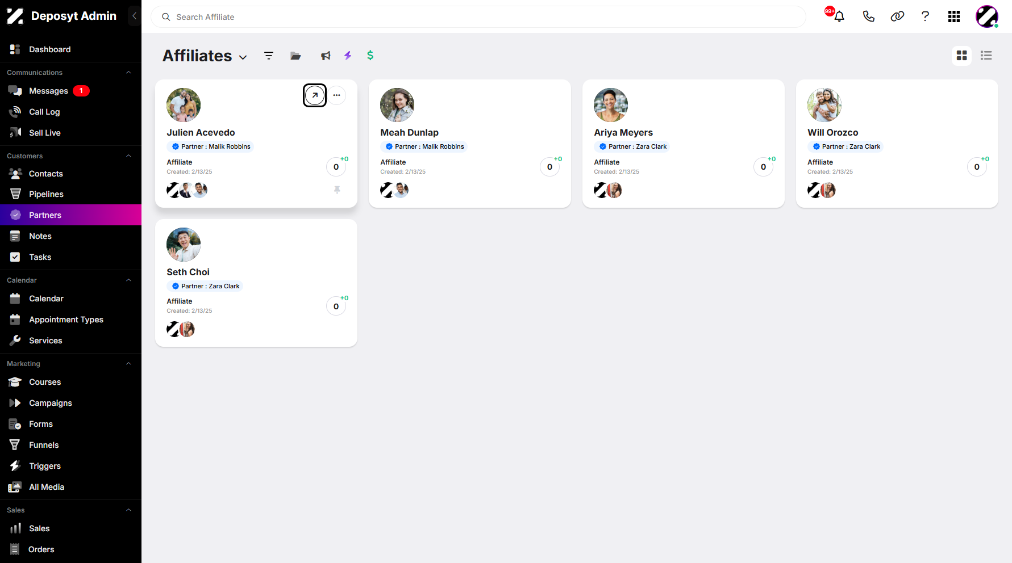Click Seth Choi's profile photo
Viewport: 1012px width, 563px height.
tap(184, 245)
